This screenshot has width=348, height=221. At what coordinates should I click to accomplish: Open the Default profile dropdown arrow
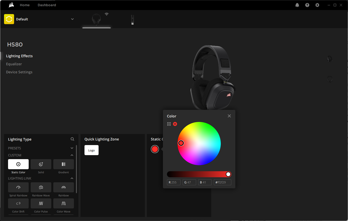pos(72,19)
